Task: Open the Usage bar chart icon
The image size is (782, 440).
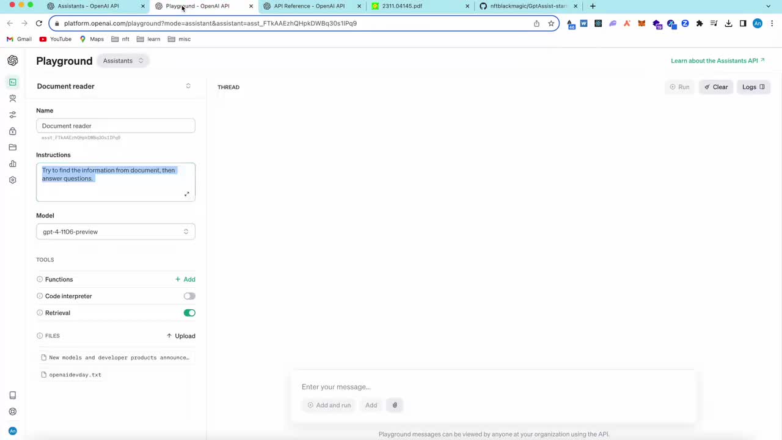Action: pos(13,164)
